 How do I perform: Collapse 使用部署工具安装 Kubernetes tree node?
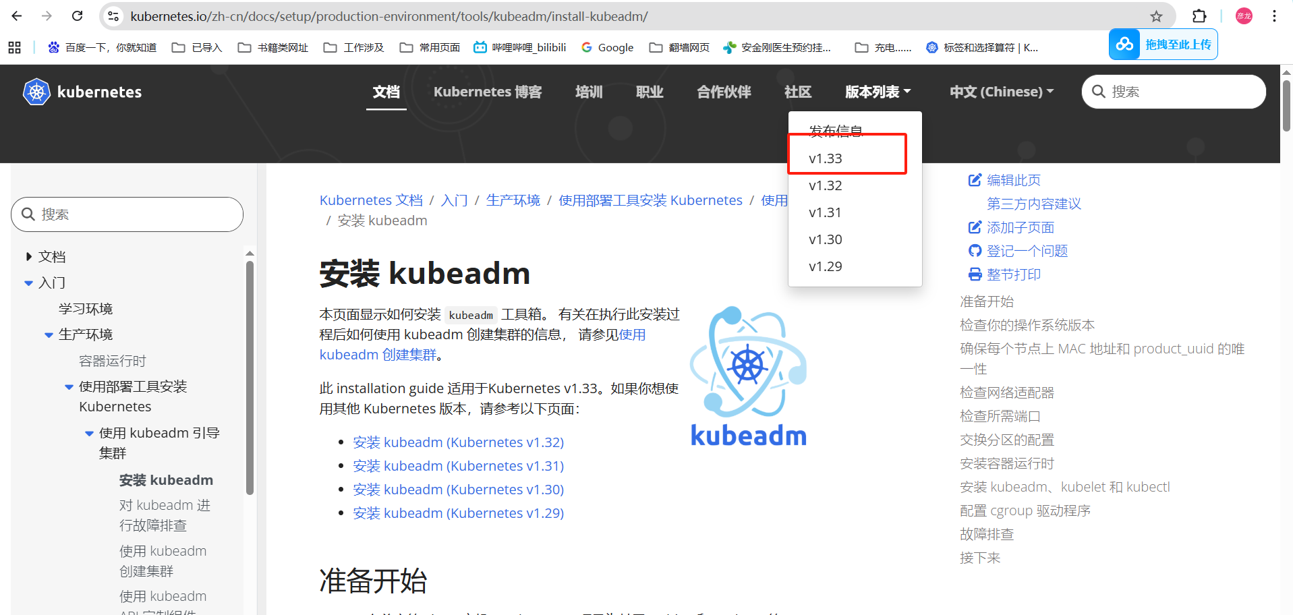coord(69,387)
